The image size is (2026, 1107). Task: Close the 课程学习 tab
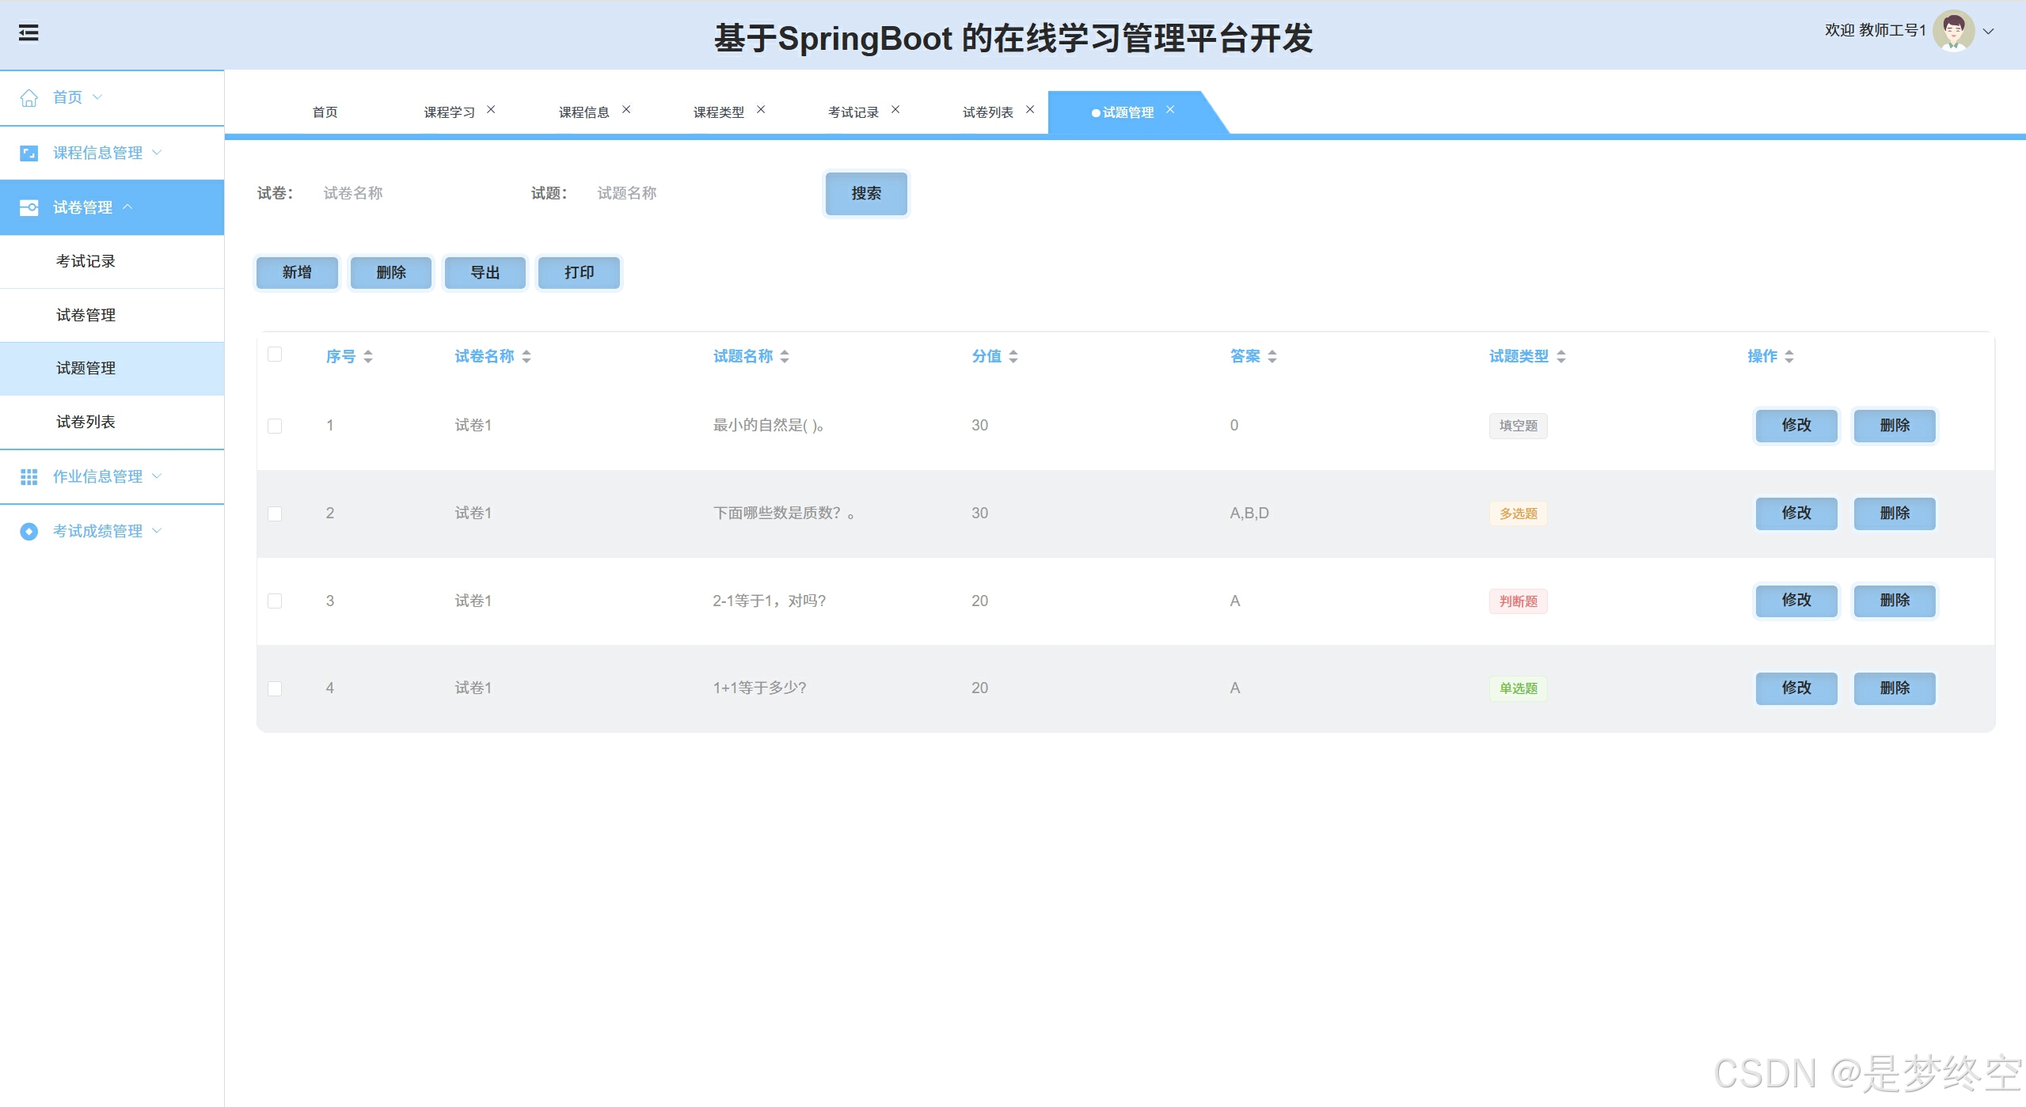[491, 109]
